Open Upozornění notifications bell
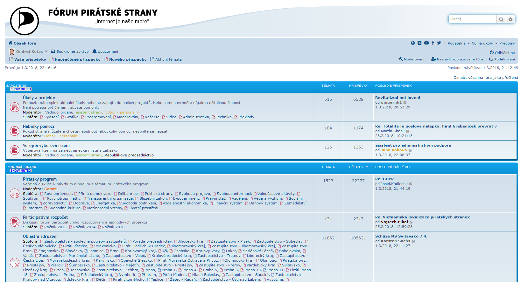 (x=105, y=52)
